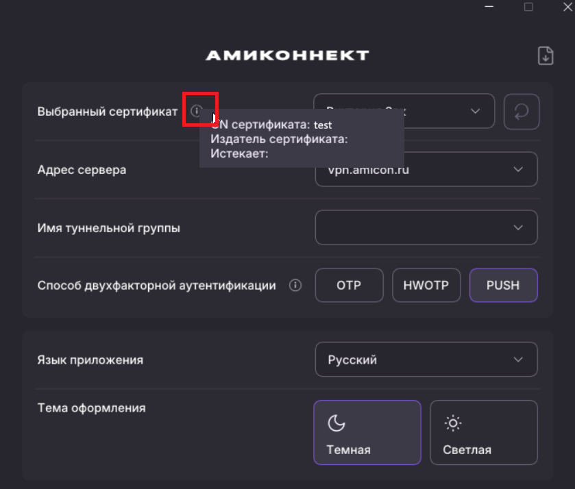Maximize the application window
575x489 pixels.
click(528, 7)
